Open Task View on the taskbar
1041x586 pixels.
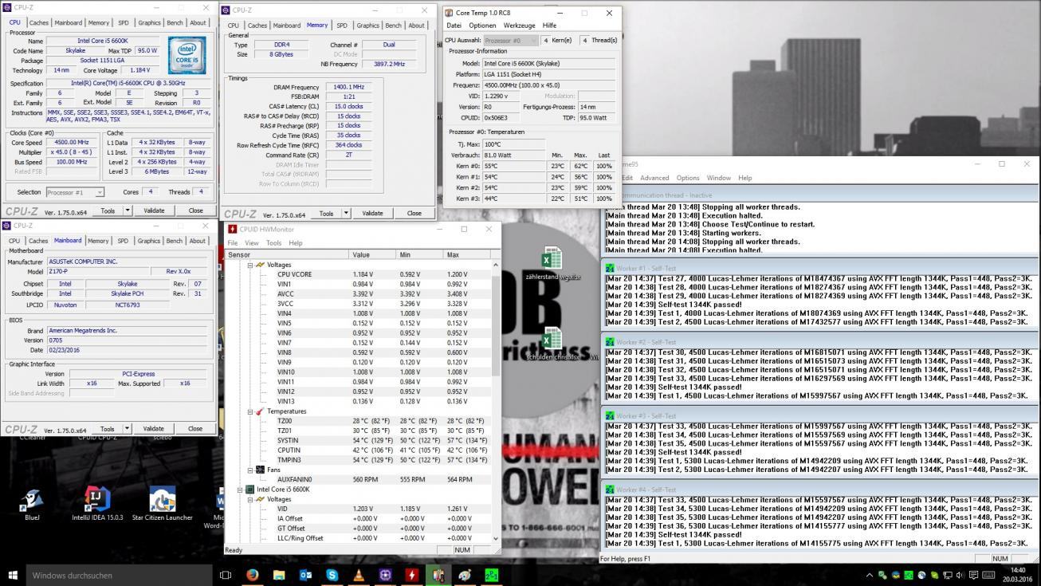coord(226,575)
